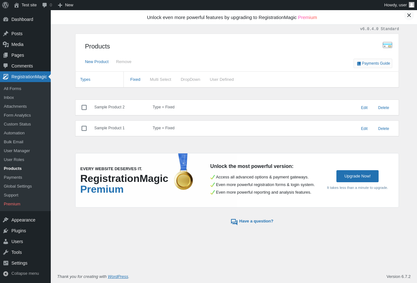Filter products by the Multi Select type
Viewport: 417px width, 283px height.
pyautogui.click(x=160, y=80)
